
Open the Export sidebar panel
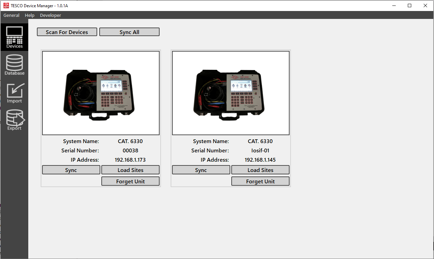coord(14,120)
